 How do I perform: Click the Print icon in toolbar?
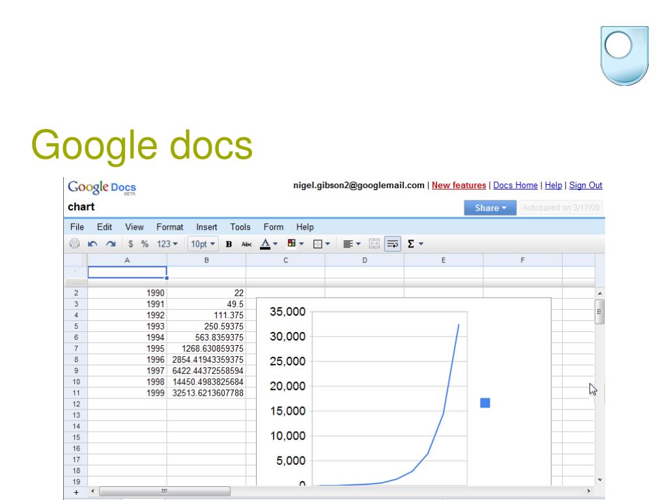74,243
